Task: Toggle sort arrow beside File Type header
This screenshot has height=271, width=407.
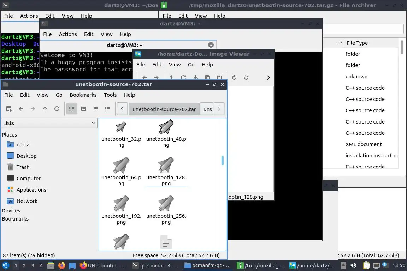Action: [x=341, y=43]
